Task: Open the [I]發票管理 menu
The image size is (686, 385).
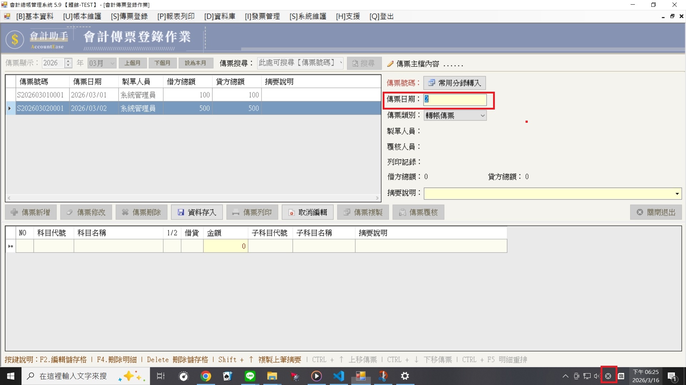Action: click(x=262, y=16)
